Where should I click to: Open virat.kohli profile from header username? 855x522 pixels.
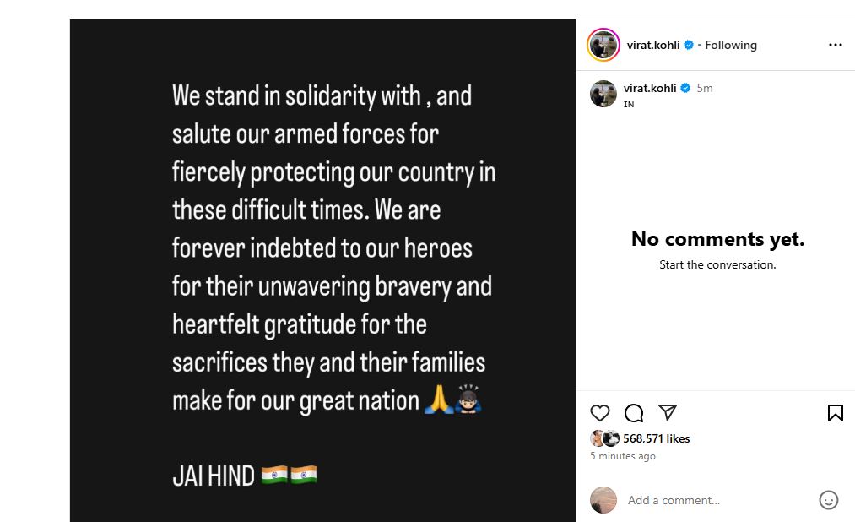[653, 45]
